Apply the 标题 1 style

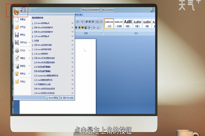(x=128, y=23)
